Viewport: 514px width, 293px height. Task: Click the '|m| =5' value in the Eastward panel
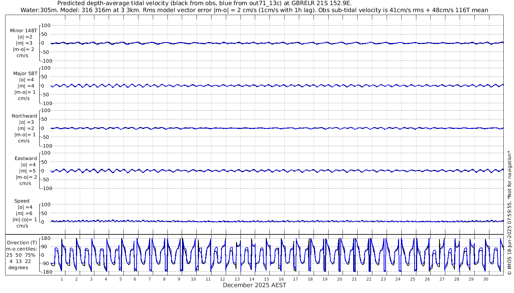(28, 171)
